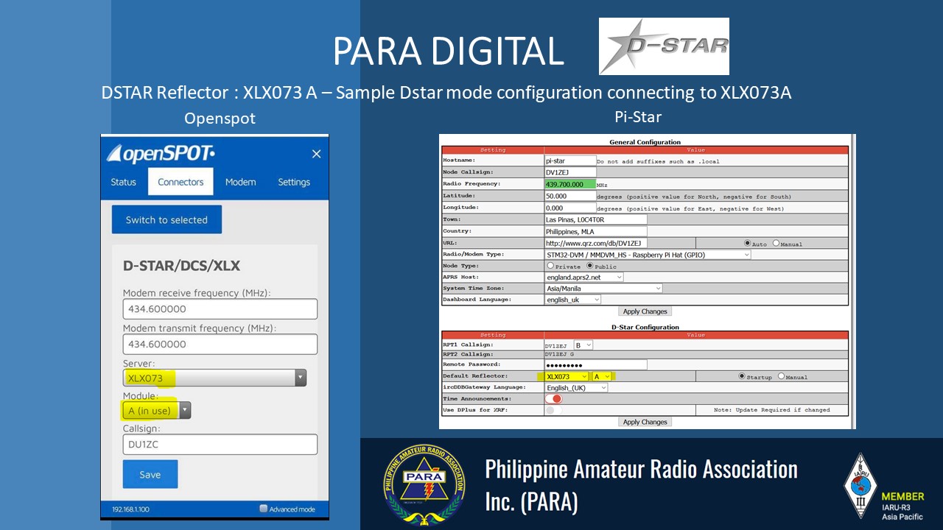The image size is (943, 530).
Task: Open the Module dropdown showing A (in use)
Action: pos(157,411)
